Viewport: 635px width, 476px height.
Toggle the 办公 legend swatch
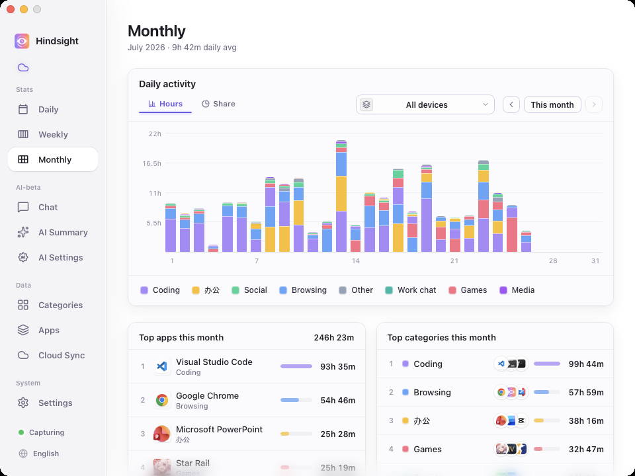click(x=196, y=290)
